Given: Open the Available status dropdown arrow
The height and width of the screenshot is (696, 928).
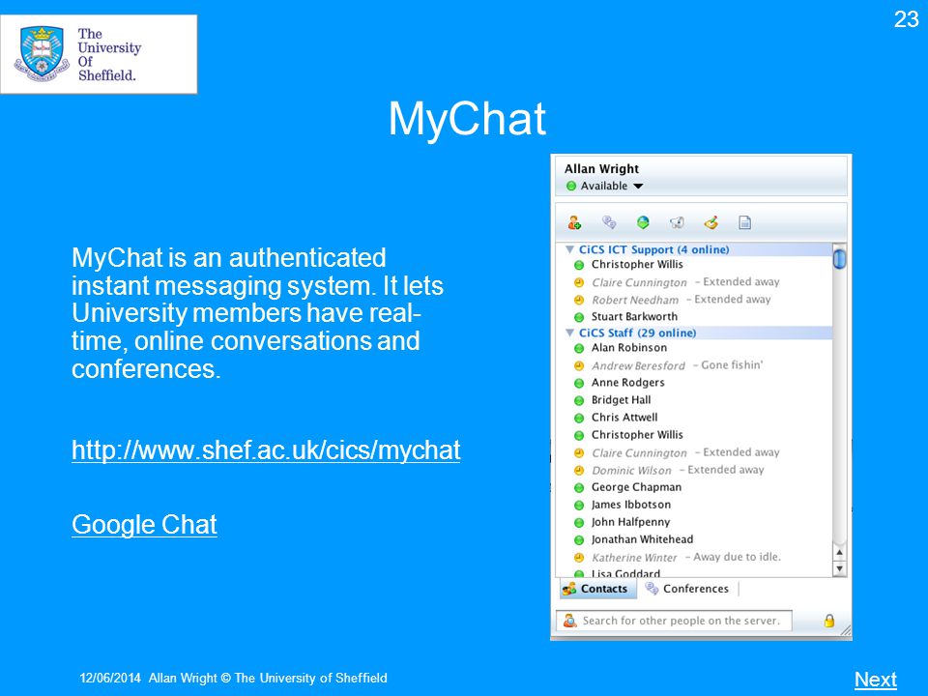Looking at the screenshot, I should point(638,186).
